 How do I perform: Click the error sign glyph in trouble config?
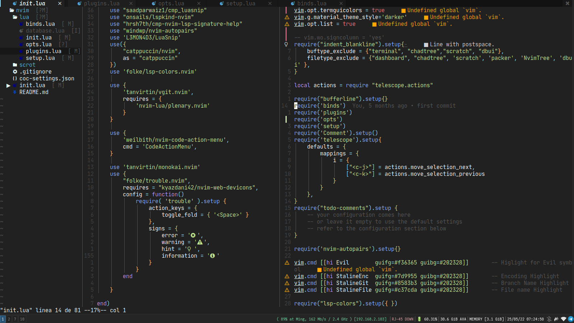193,235
